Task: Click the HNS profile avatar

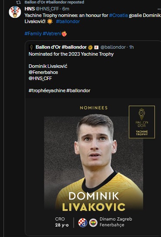Action: click(x=15, y=12)
